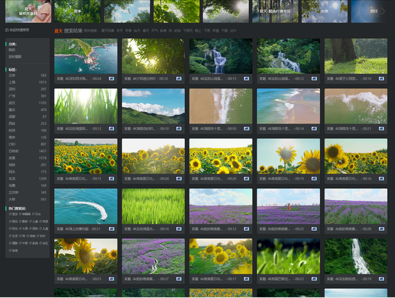This screenshot has height=298, width=395.
Task: Open the blurred green grass macro thumbnail
Action: 288,256
